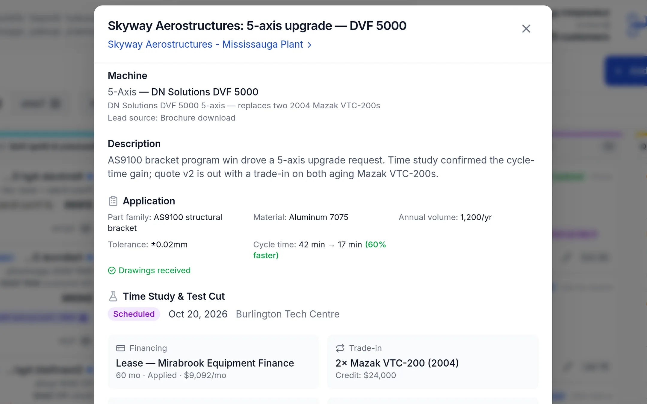The height and width of the screenshot is (404, 647).
Task: Close the Skyway Aerostructures deal dialog
Action: (x=526, y=29)
